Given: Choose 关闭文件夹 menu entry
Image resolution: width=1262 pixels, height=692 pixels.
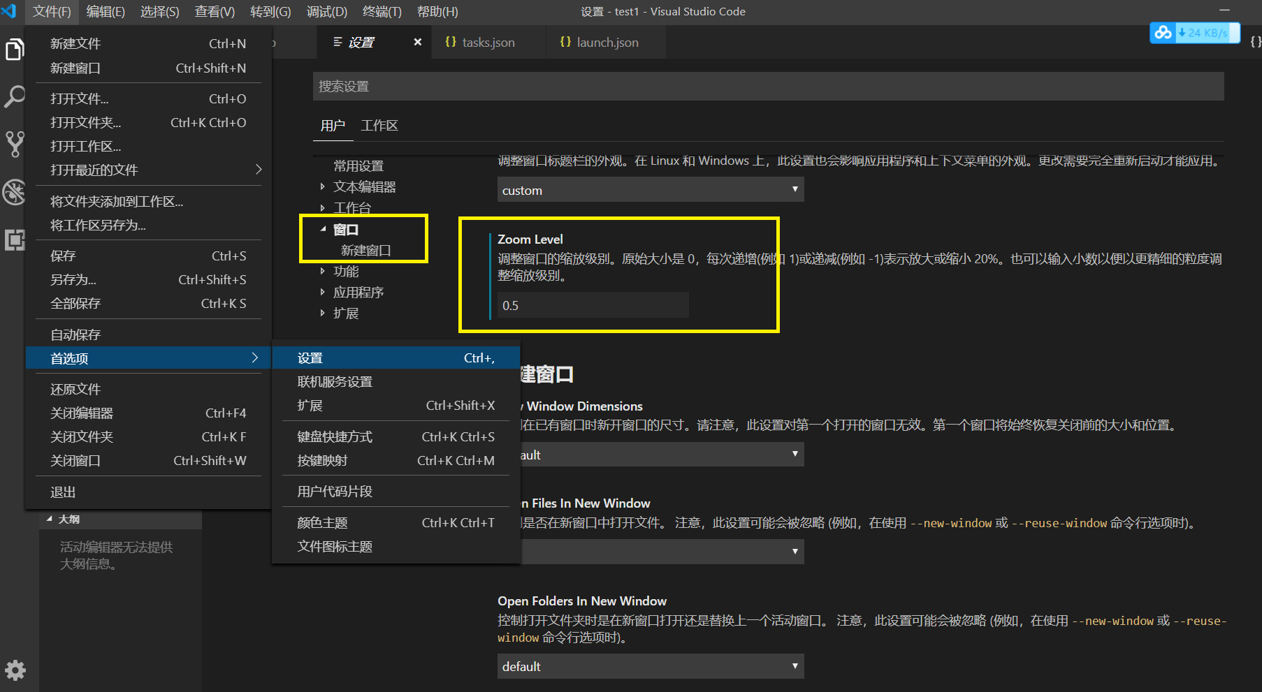Looking at the screenshot, I should pos(148,436).
